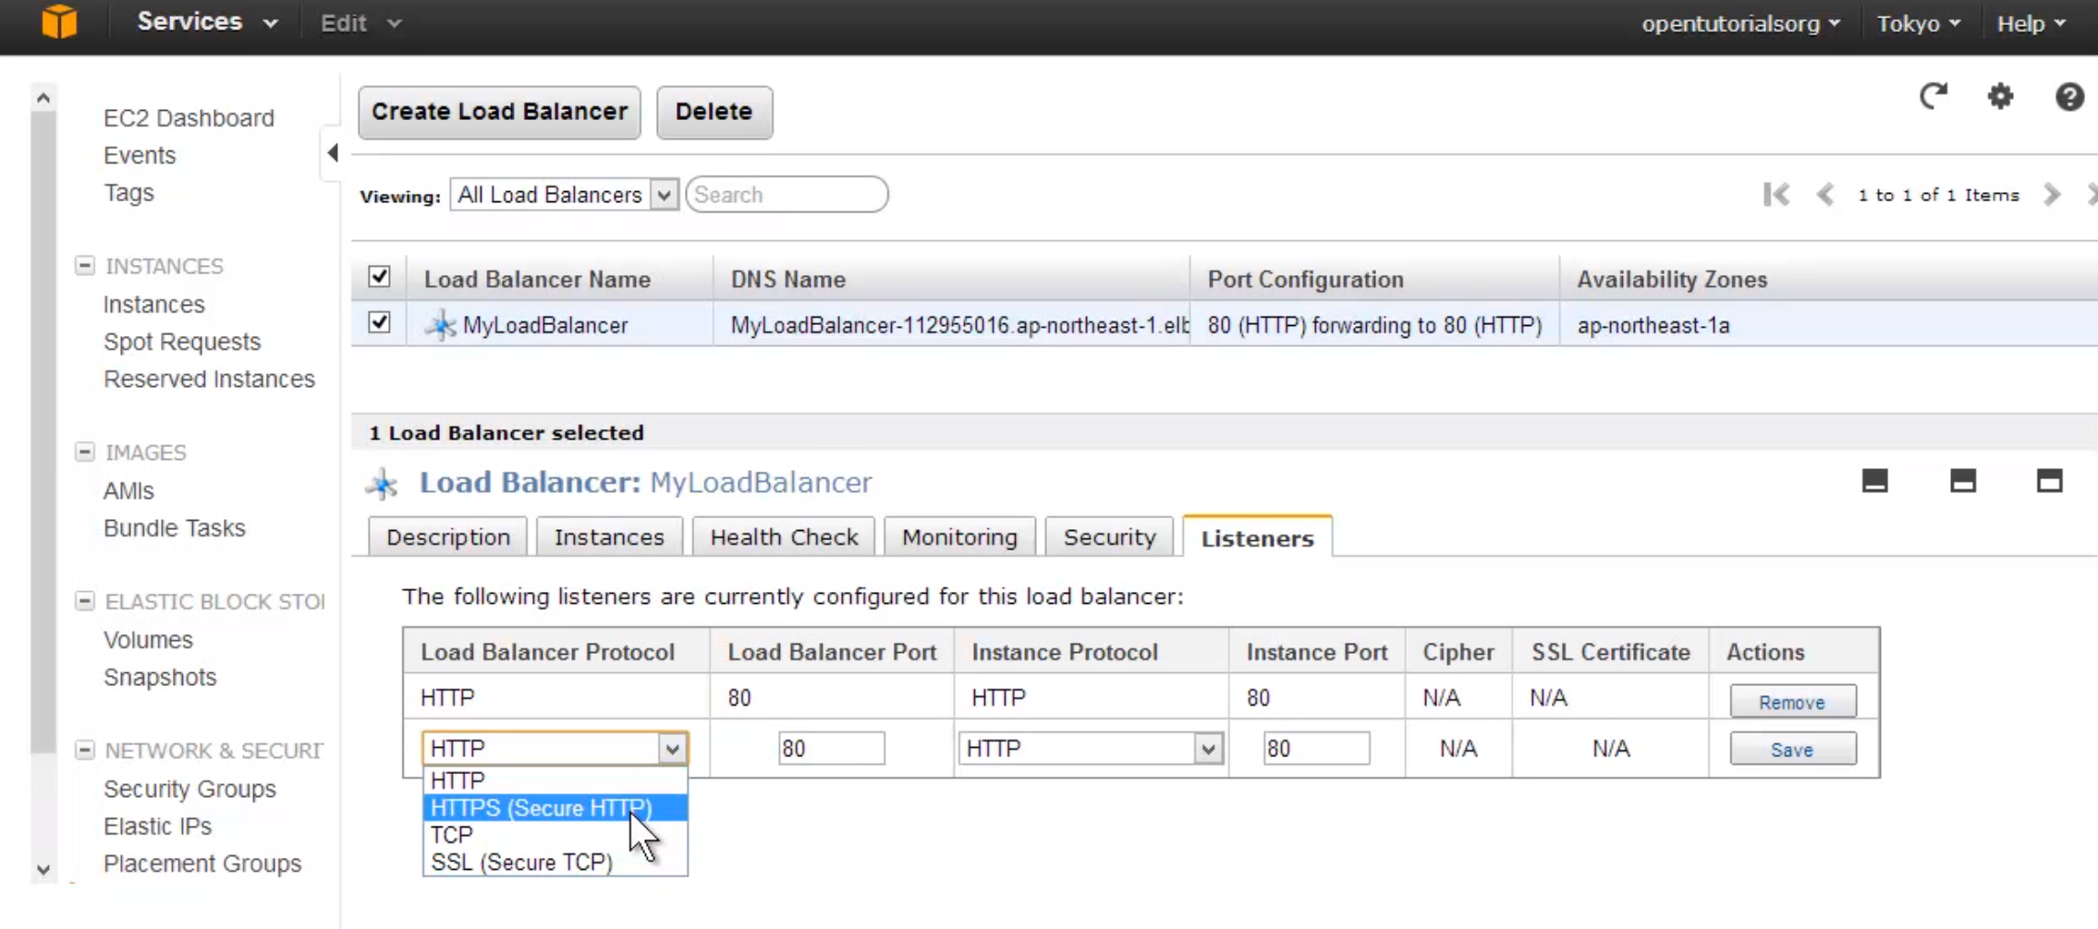Open Bundle Tasks page
The height and width of the screenshot is (929, 2098).
point(175,528)
